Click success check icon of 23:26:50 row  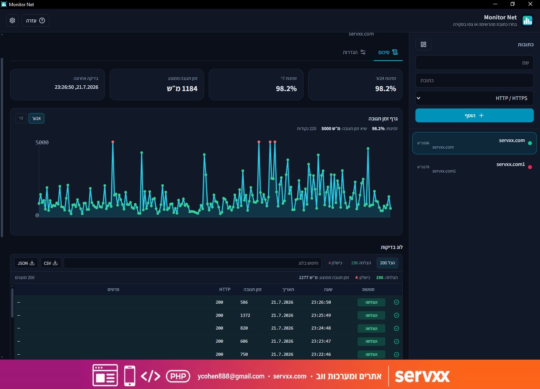tap(396, 302)
